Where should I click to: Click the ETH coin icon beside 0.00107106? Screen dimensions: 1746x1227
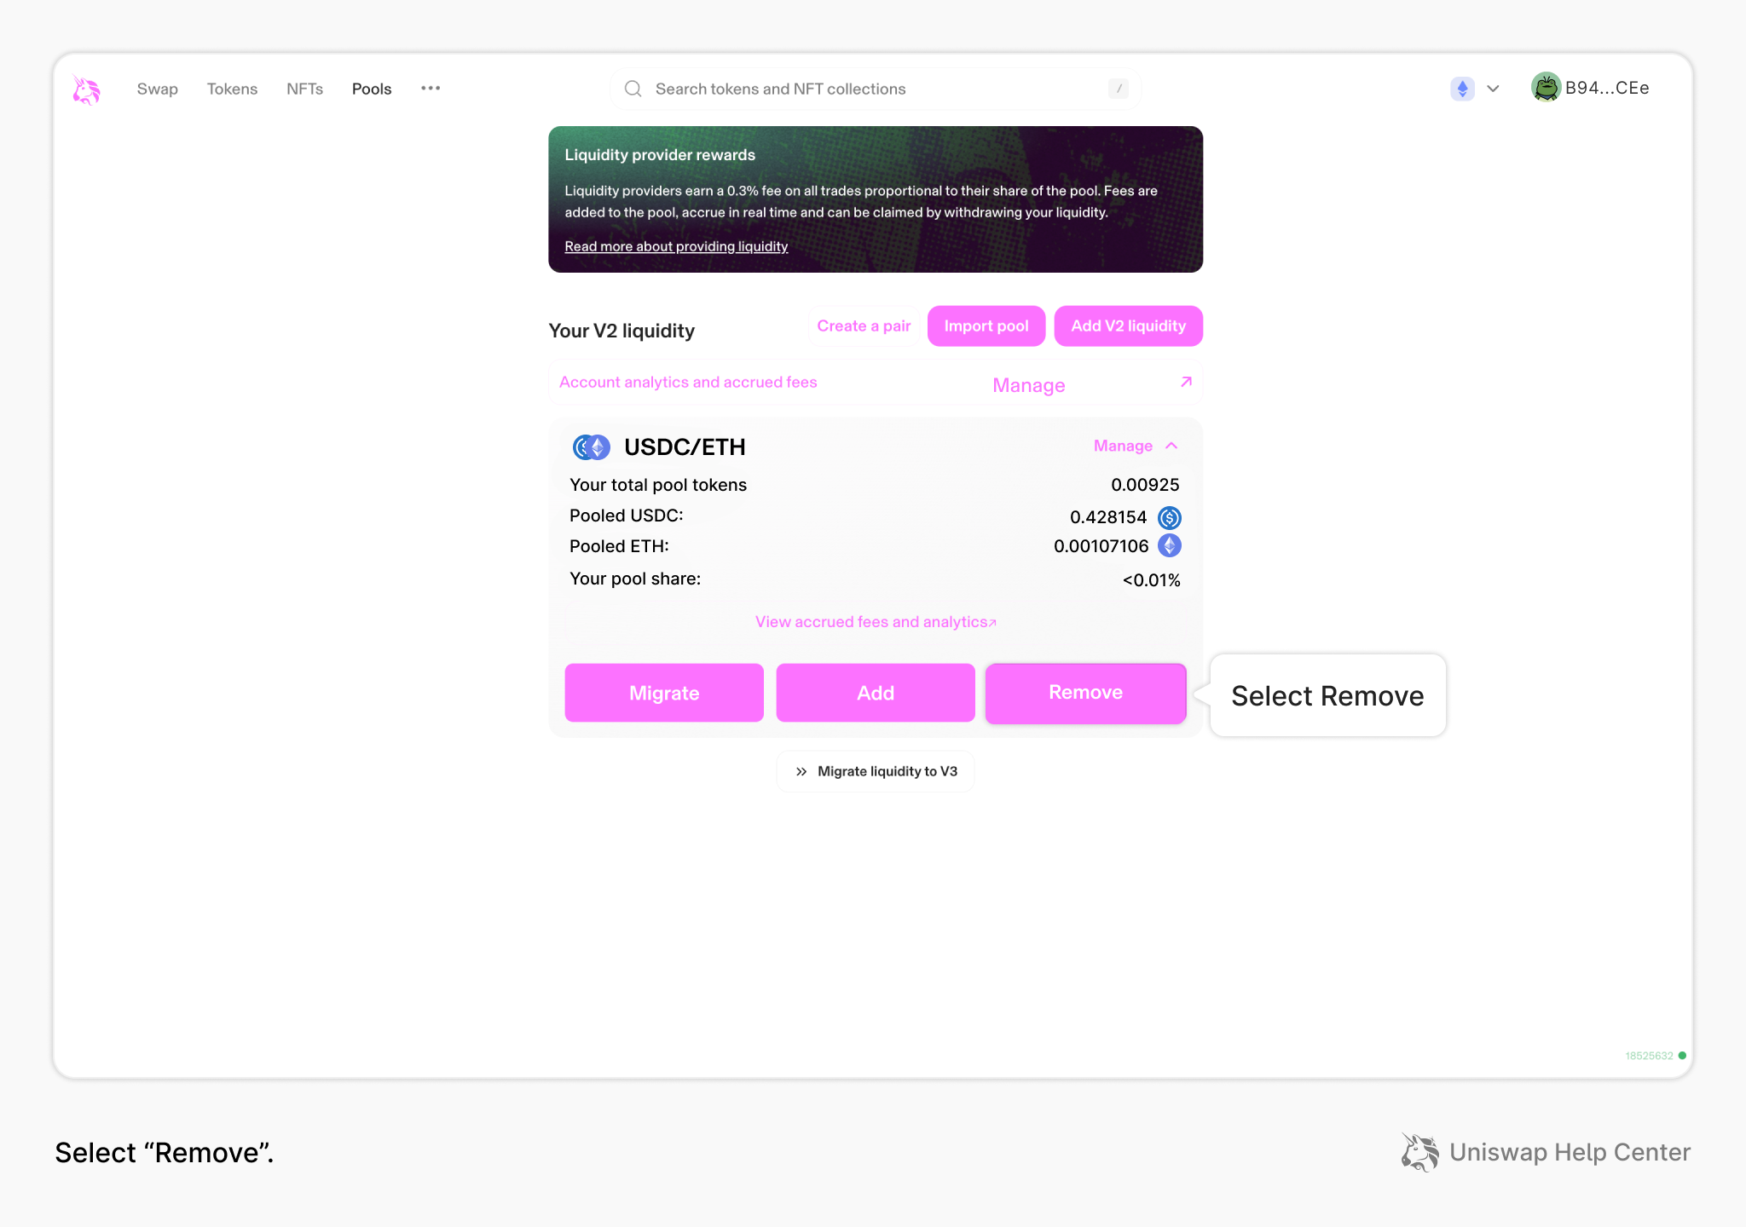[1170, 545]
